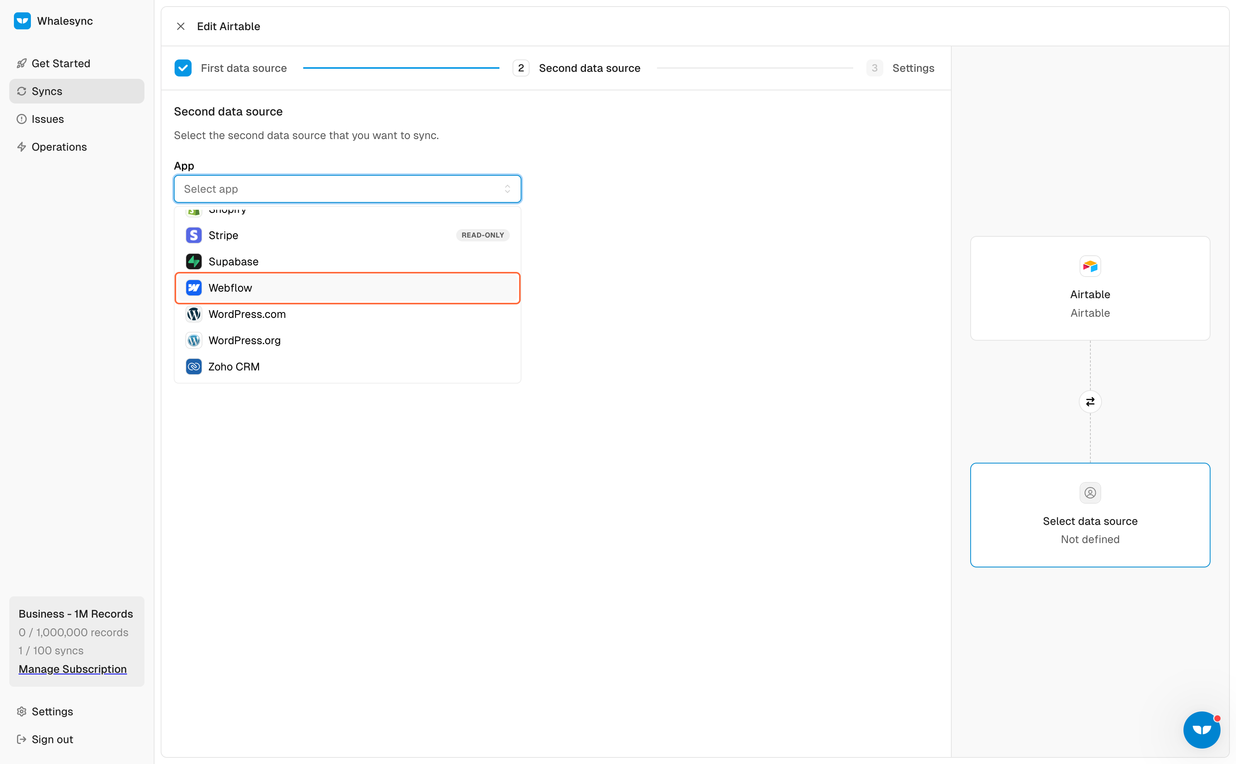Close the Edit Airtable dialog
The width and height of the screenshot is (1236, 764).
coord(180,26)
